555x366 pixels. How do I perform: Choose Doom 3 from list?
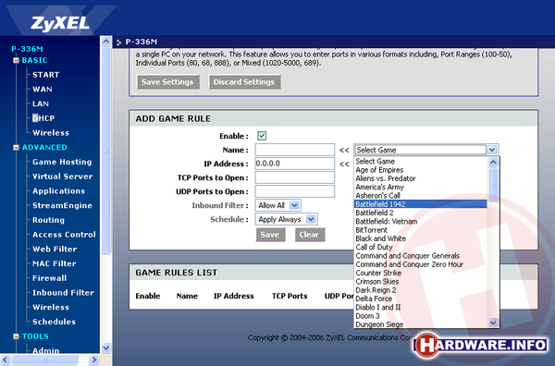point(421,316)
